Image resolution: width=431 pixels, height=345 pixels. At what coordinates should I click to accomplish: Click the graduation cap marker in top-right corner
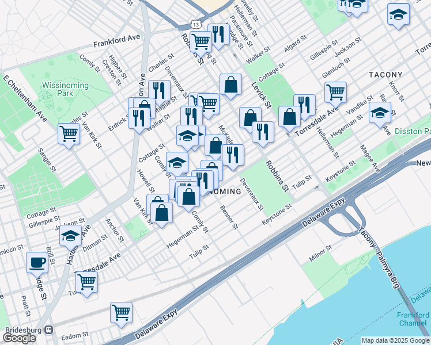[398, 15]
